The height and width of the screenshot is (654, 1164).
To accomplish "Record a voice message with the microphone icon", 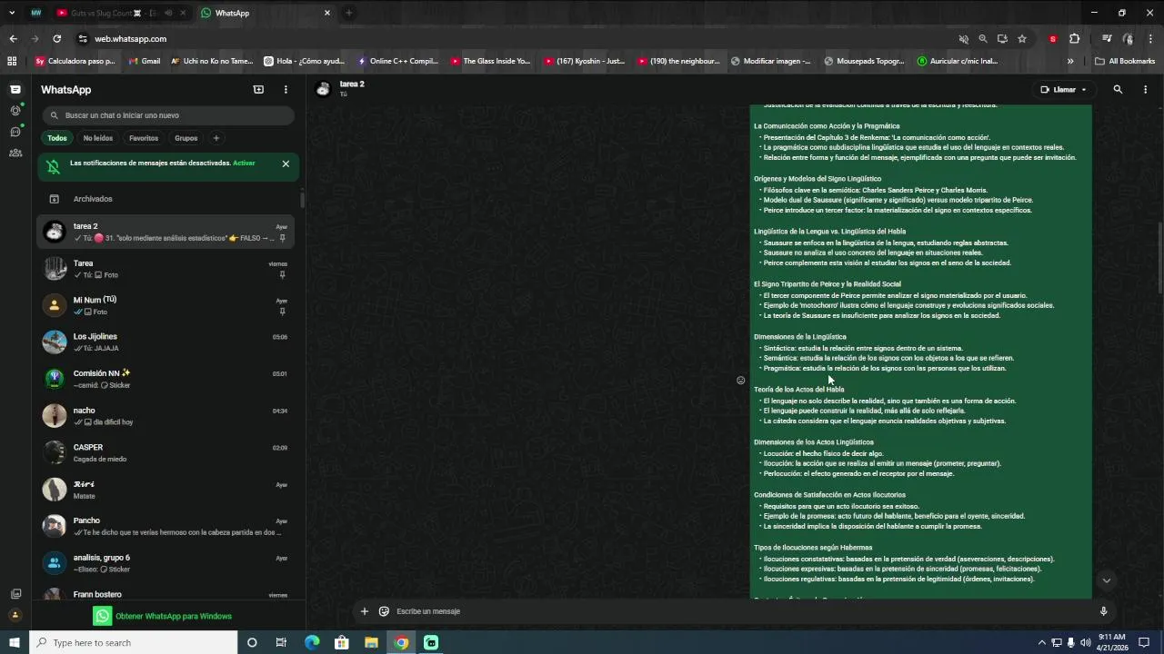I will (x=1103, y=611).
